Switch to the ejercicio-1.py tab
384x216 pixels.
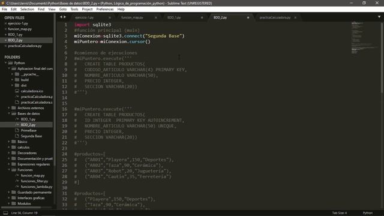tap(84, 17)
